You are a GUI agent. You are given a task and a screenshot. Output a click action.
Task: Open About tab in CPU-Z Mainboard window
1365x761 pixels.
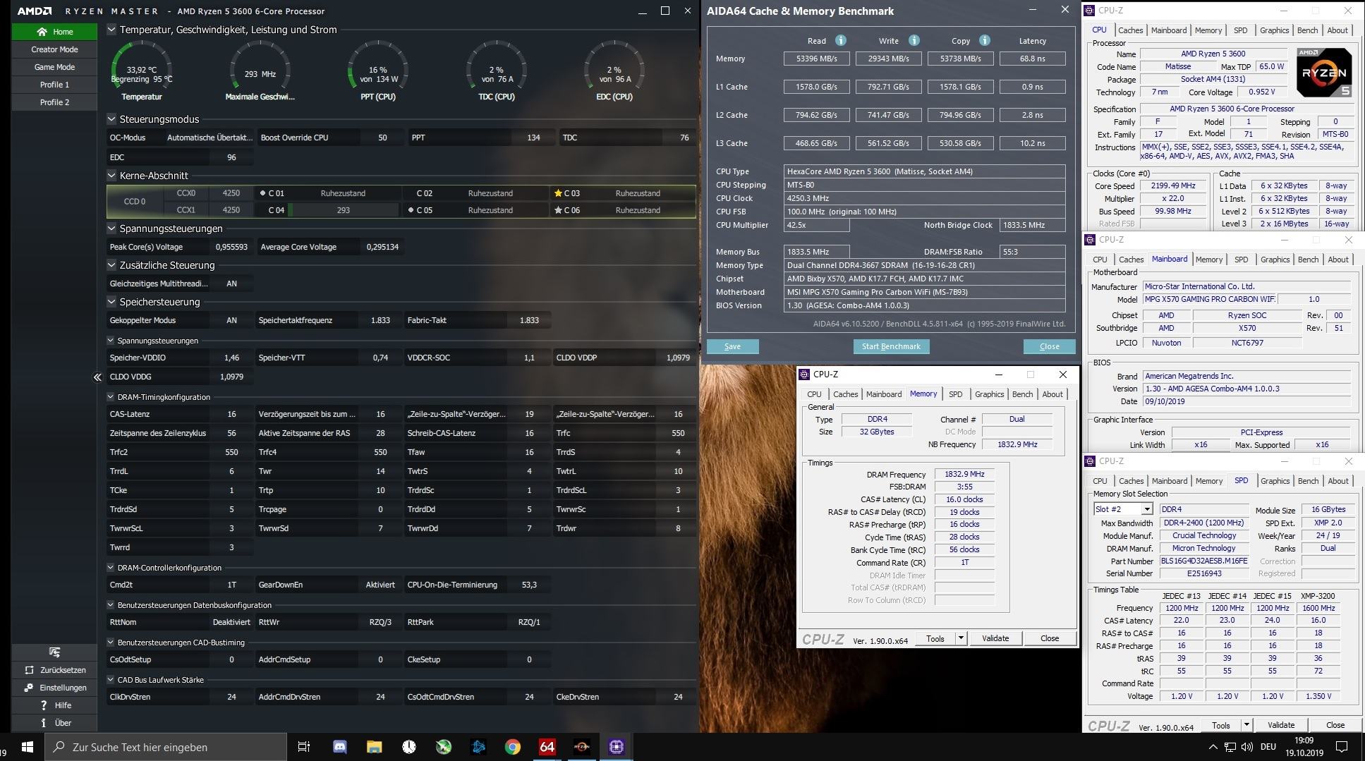coord(1338,260)
